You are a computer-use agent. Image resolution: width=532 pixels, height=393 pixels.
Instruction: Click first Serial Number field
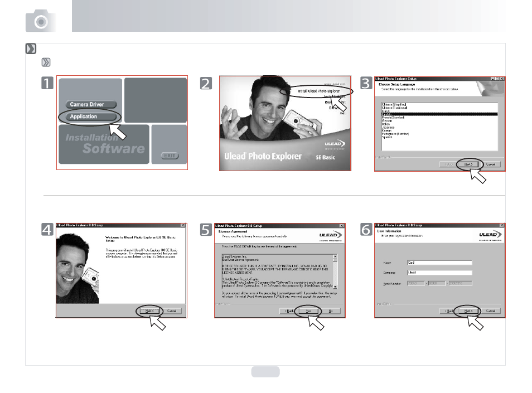(x=415, y=283)
